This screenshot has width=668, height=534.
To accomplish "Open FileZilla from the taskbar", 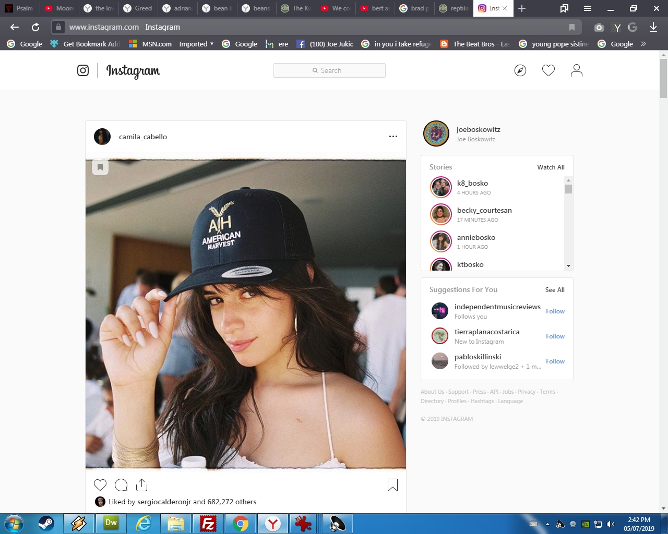I will (208, 524).
